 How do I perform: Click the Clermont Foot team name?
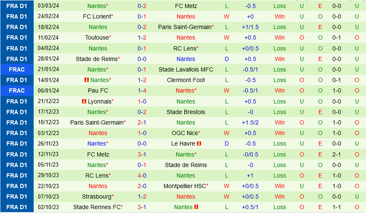[x=186, y=80]
